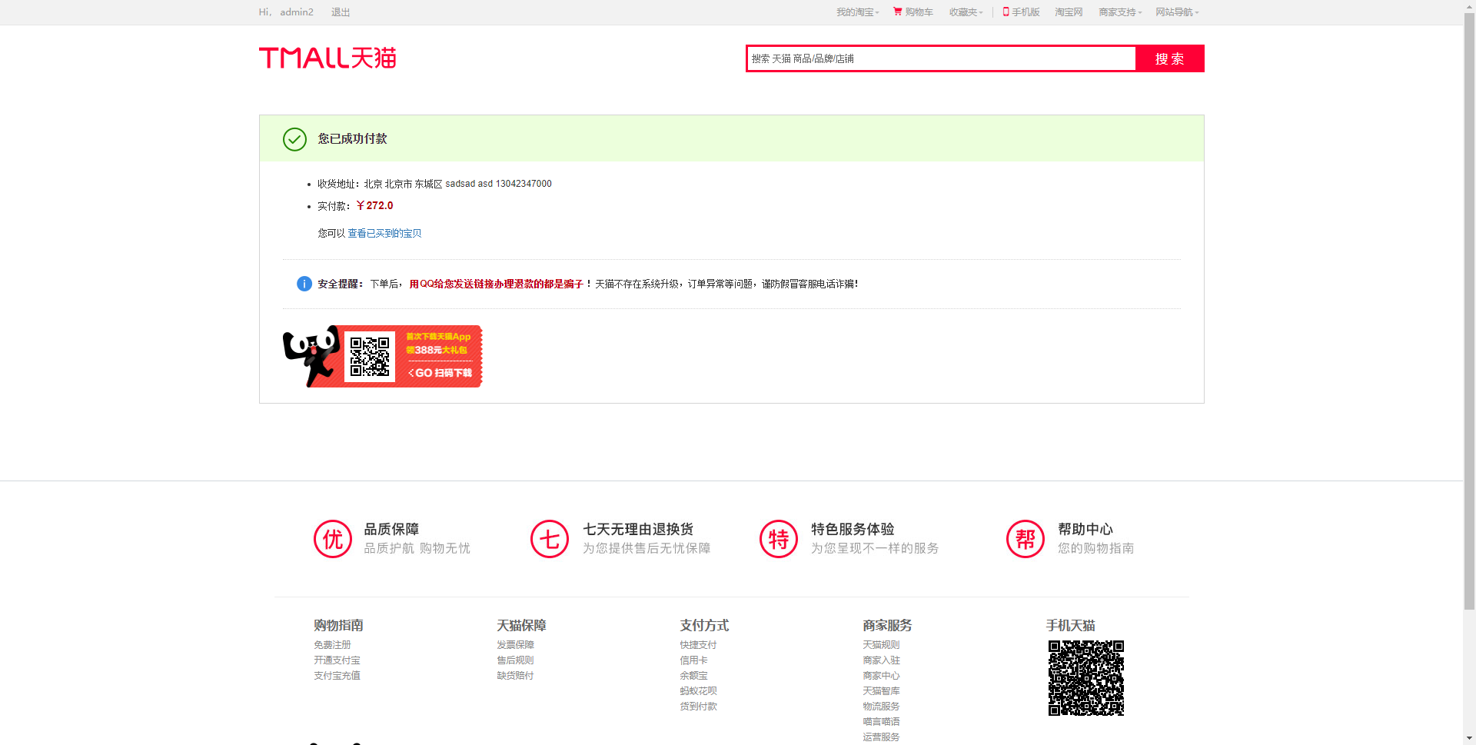Click the 售后规则 footer link
This screenshot has width=1476, height=745.
click(x=515, y=660)
